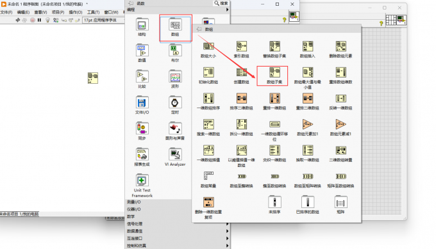Toggle highlight execution lightbulb in toolbar
The height and width of the screenshot is (249, 436).
pos(47,20)
